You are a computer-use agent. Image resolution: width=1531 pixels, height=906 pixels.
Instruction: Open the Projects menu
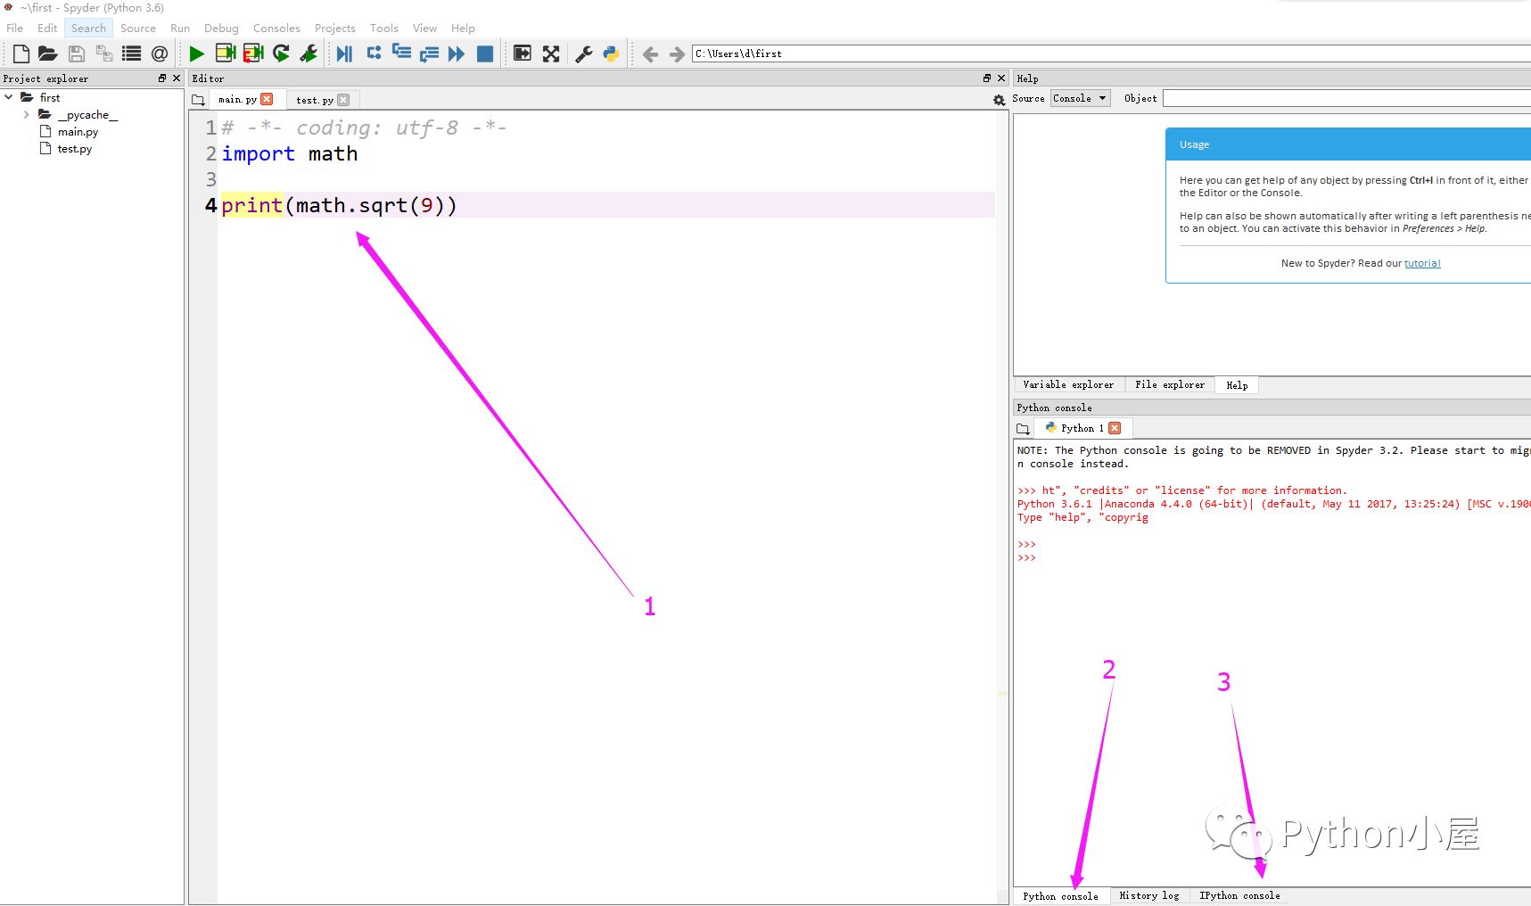tap(334, 28)
